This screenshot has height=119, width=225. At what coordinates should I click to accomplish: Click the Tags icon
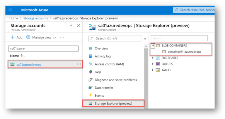point(91,72)
